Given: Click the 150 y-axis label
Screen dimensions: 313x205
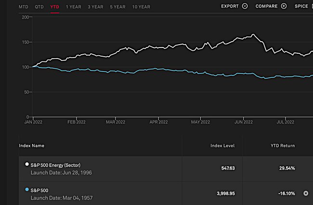Looking at the screenshot, I should pyautogui.click(x=26, y=42).
